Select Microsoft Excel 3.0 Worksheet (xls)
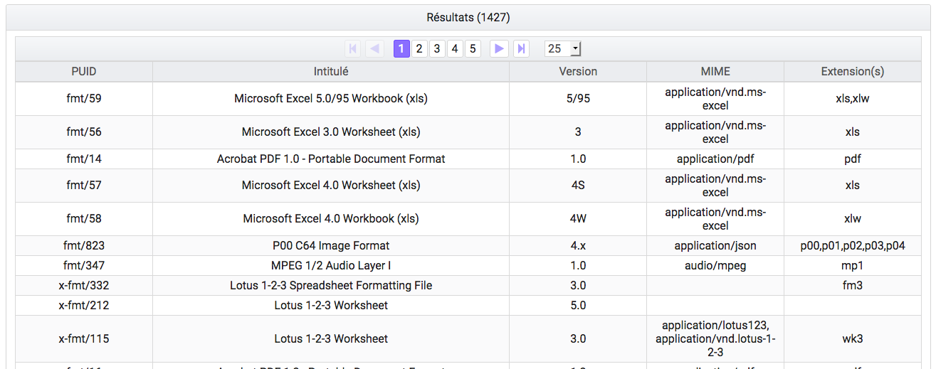This screenshot has height=369, width=936. click(331, 132)
